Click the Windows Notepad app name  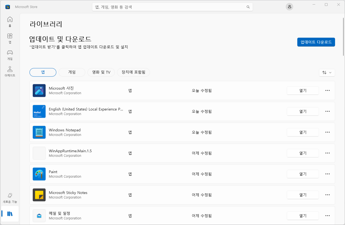[x=65, y=130]
